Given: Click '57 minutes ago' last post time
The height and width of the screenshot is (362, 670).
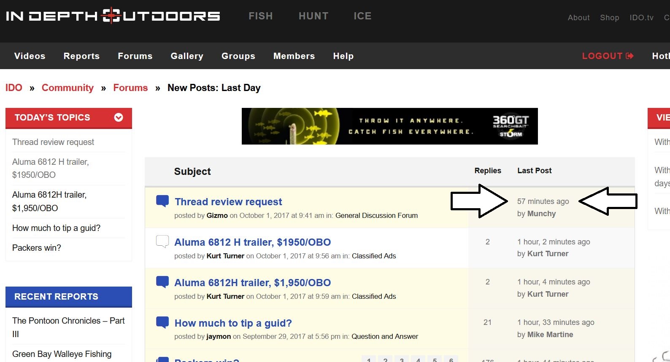Looking at the screenshot, I should (x=543, y=201).
